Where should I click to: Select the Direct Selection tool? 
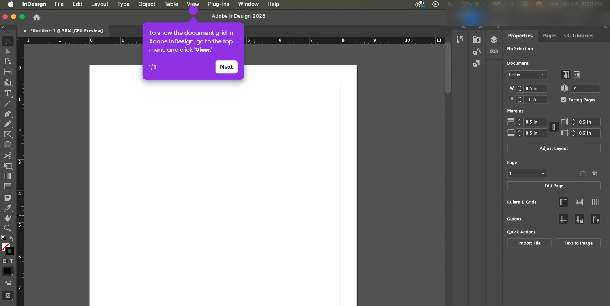(x=8, y=51)
